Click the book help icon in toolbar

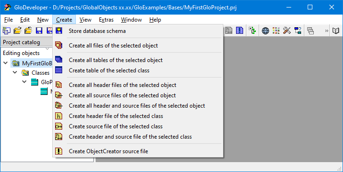(336, 31)
